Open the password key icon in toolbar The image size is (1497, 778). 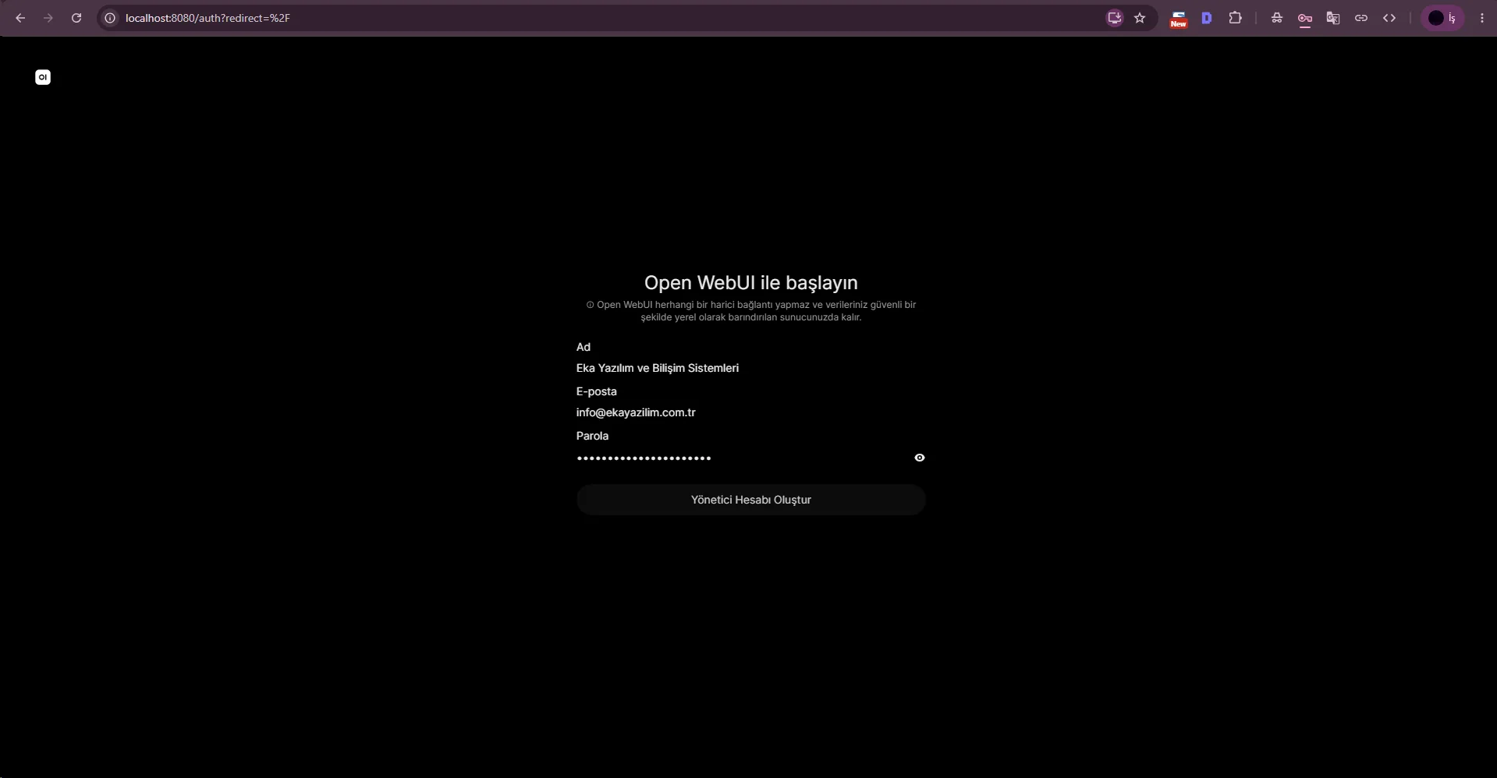coord(1305,19)
